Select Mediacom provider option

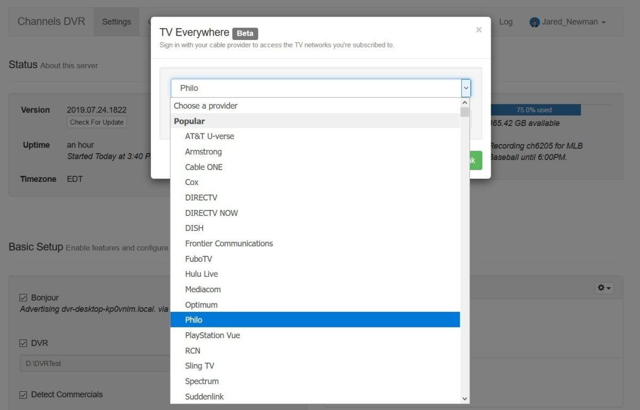315,289
